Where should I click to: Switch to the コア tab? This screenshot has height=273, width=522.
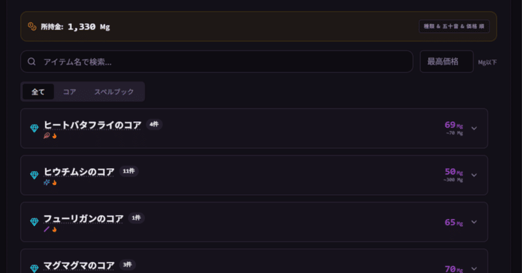[69, 92]
